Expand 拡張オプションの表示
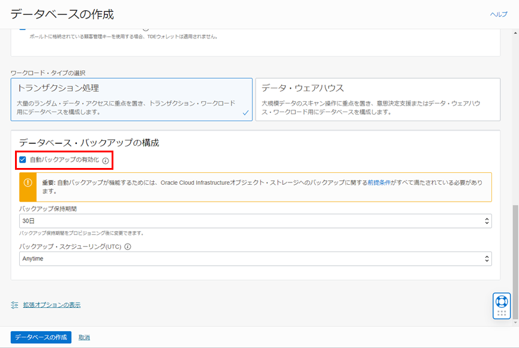The height and width of the screenshot is (348, 519). coord(52,305)
